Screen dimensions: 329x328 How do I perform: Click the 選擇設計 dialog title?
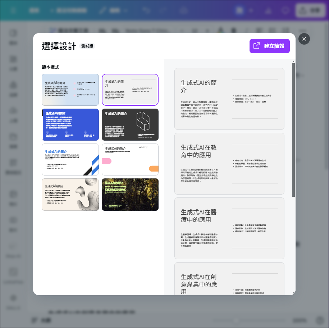[59, 46]
